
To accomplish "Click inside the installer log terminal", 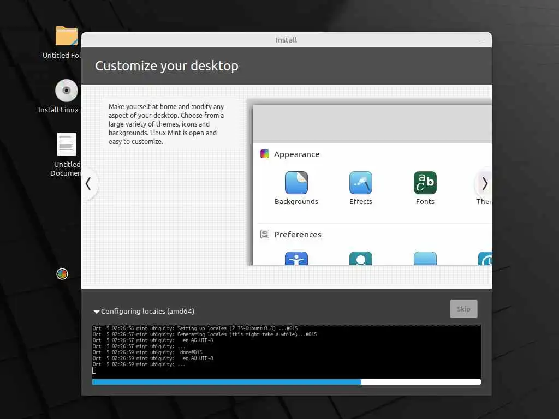I will pyautogui.click(x=286, y=352).
